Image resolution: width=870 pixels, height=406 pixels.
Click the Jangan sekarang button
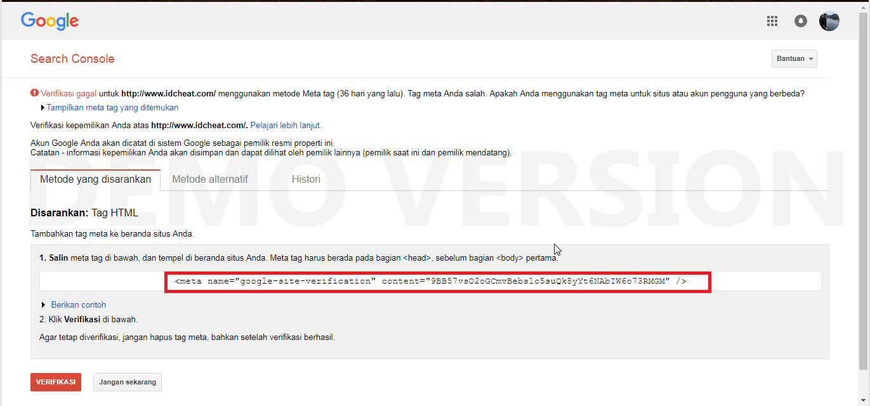tap(128, 382)
